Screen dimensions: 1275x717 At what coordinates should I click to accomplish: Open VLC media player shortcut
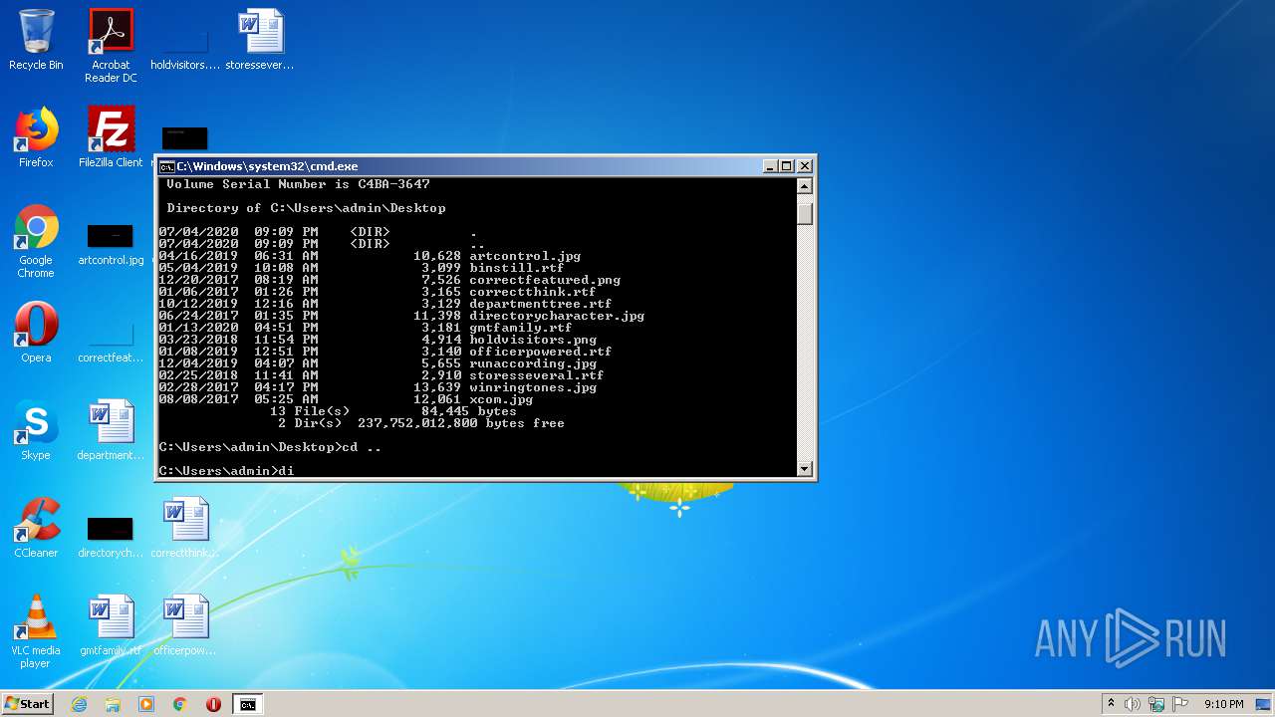(36, 631)
